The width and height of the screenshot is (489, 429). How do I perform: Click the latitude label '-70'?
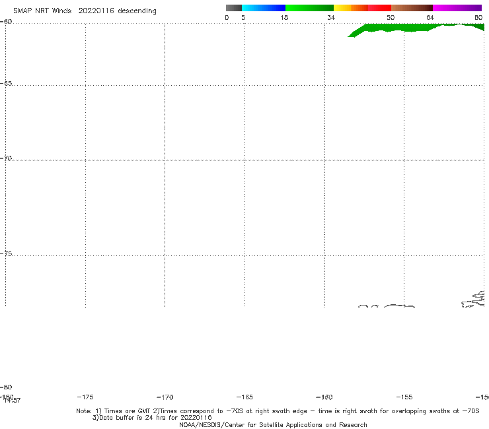(x=6, y=158)
